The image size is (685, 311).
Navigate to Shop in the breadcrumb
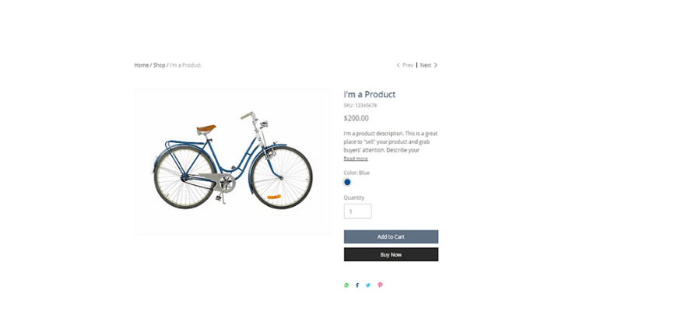tap(159, 65)
